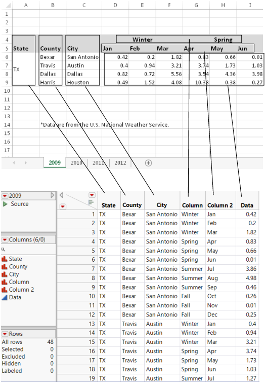Click the Labeled rows entry
Viewport: 265px width, 383px height.
click(28, 371)
